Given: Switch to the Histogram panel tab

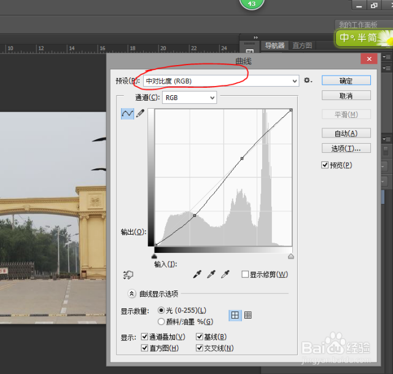Looking at the screenshot, I should coord(302,45).
